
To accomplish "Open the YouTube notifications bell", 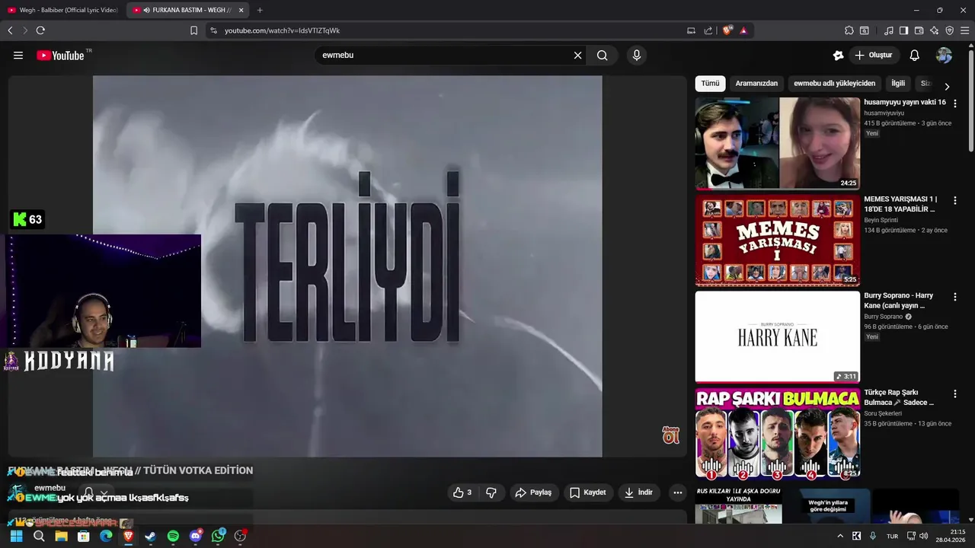I will click(915, 56).
